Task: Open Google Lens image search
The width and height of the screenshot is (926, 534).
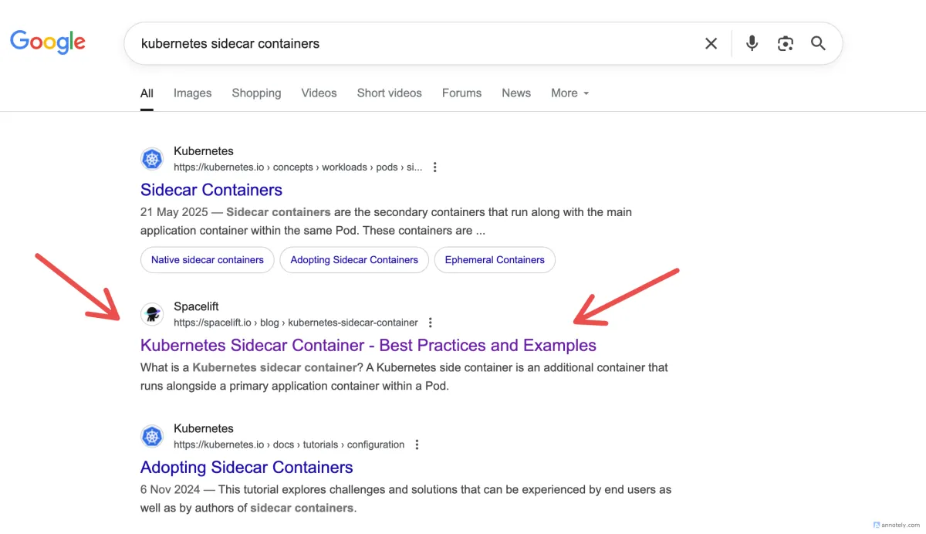Action: 786,43
